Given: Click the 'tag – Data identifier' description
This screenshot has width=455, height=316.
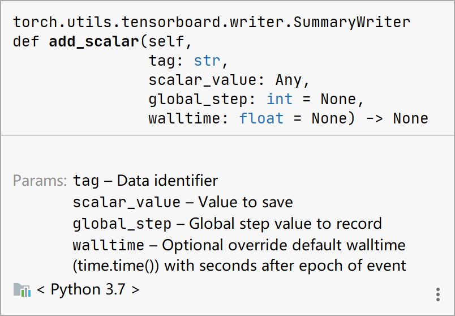Looking at the screenshot, I should pyautogui.click(x=145, y=181).
